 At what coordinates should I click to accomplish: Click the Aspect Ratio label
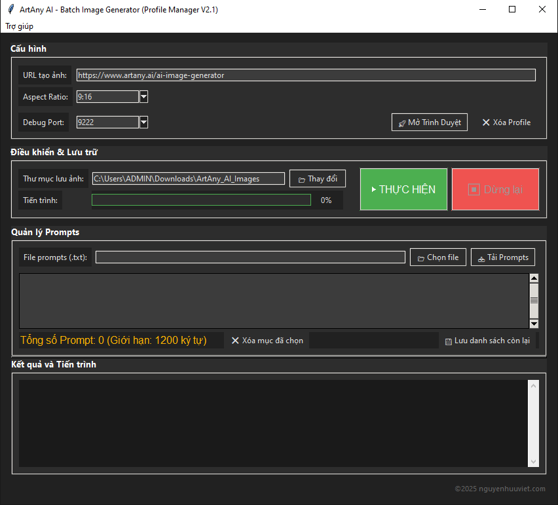(46, 97)
